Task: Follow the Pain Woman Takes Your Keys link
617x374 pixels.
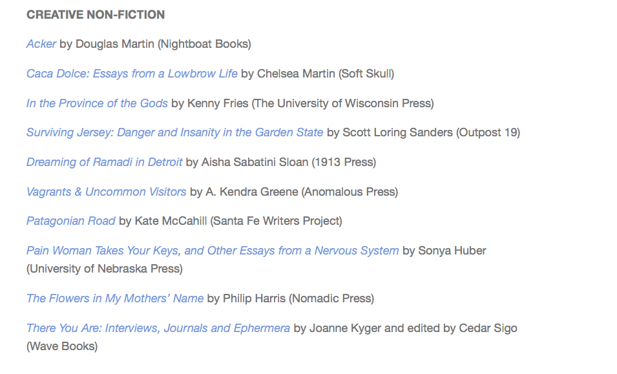Action: pos(213,251)
